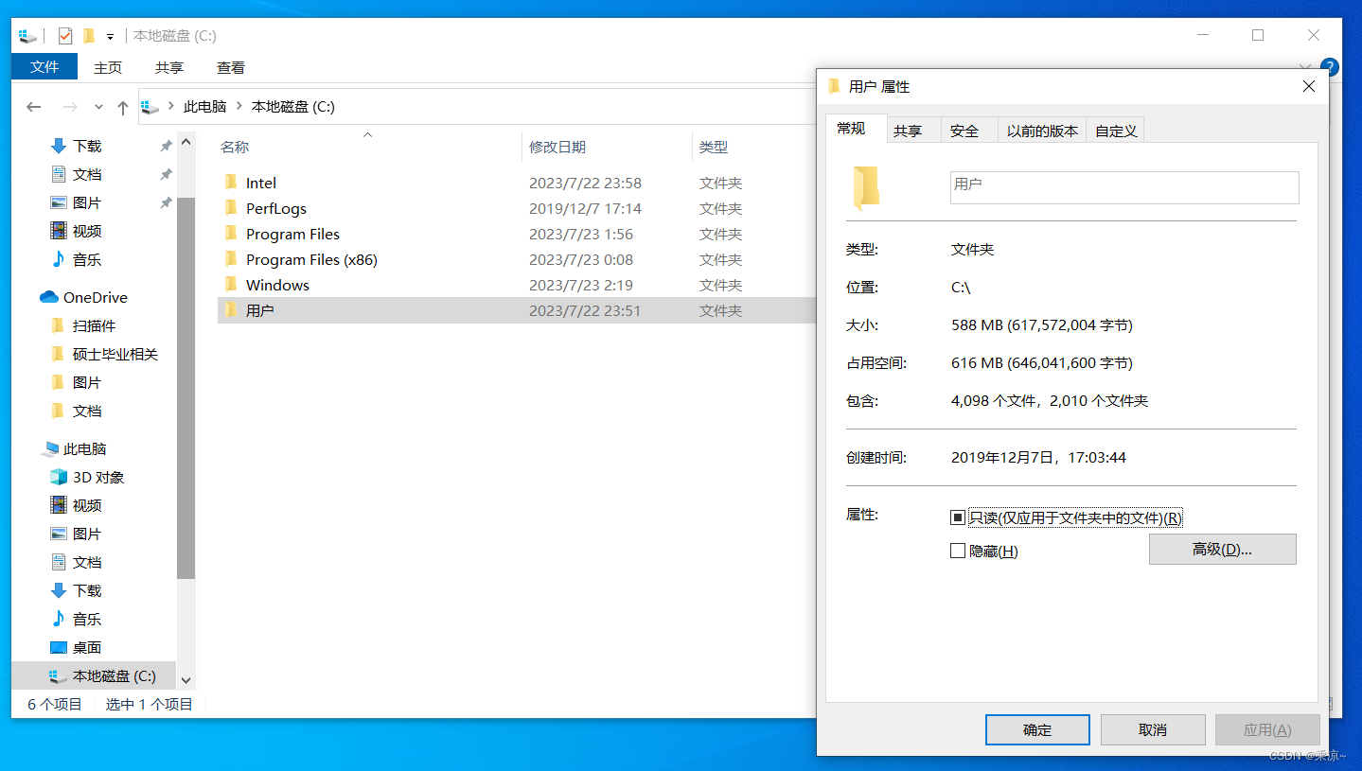
Task: Click 本地磁盘 (C:) in the address bar
Action: tap(293, 107)
